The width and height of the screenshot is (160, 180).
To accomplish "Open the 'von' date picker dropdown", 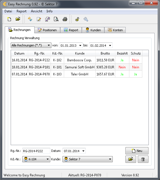I will 80,46.
